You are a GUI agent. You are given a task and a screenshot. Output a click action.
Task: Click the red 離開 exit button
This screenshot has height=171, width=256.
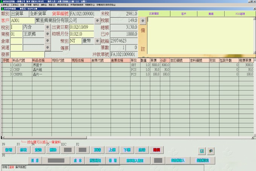[156, 150]
